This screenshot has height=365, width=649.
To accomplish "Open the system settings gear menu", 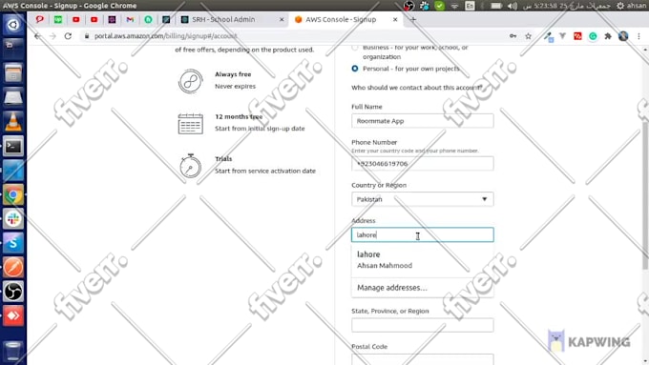I will [620, 6].
